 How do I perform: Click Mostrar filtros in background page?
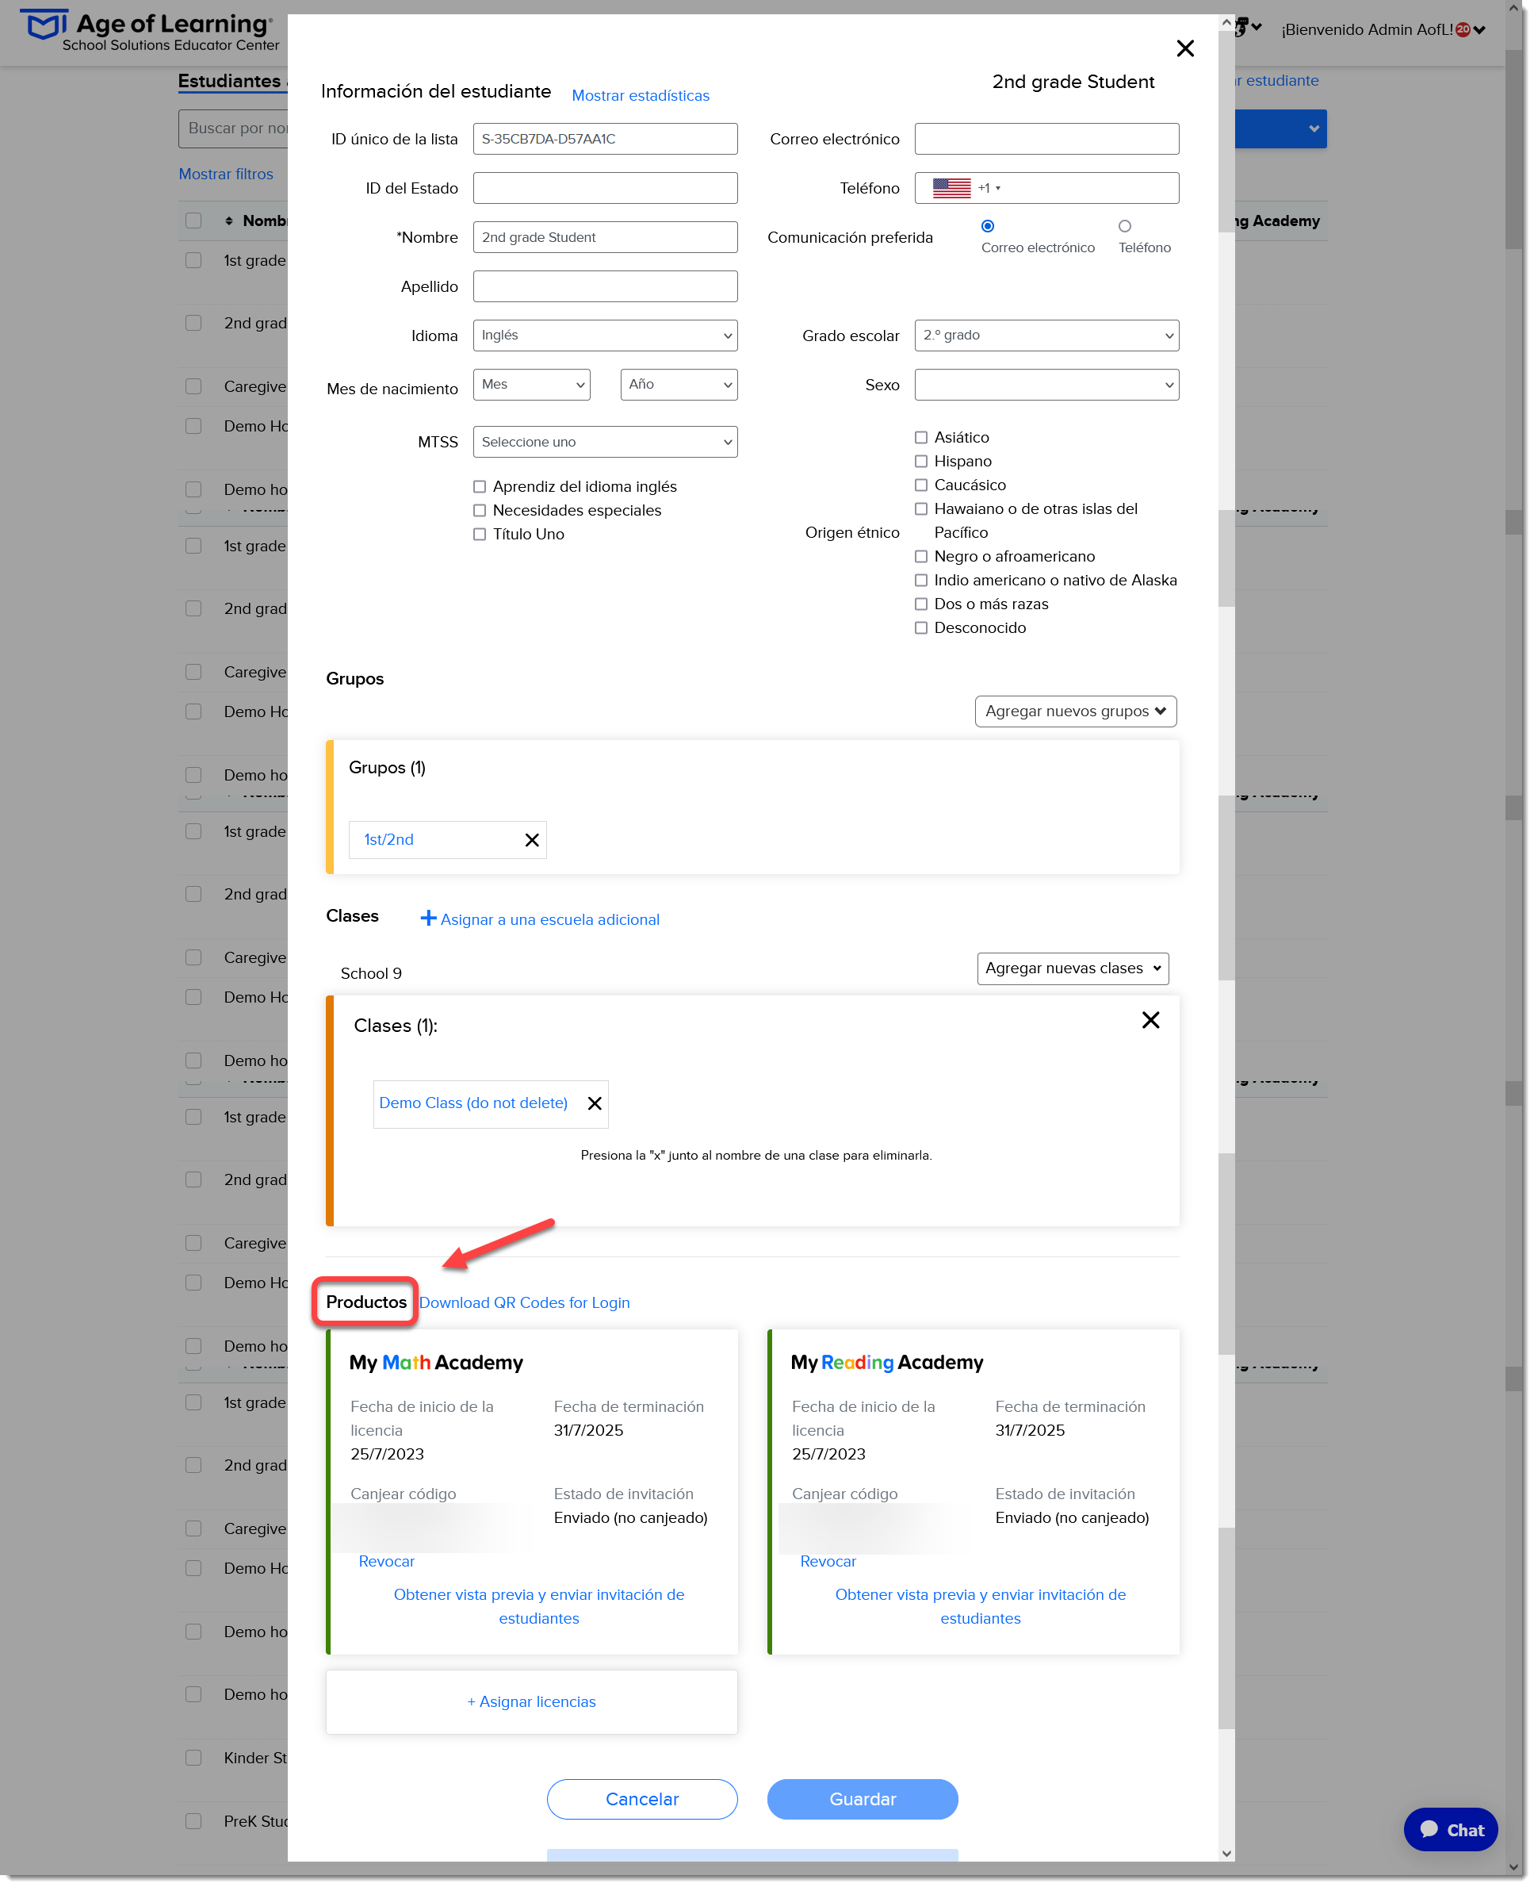coord(226,175)
